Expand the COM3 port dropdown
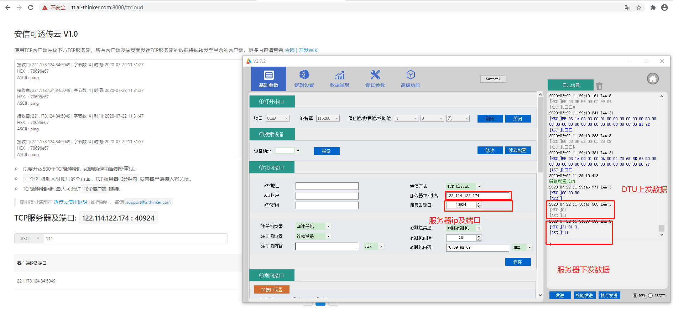The width and height of the screenshot is (673, 316). [x=286, y=119]
